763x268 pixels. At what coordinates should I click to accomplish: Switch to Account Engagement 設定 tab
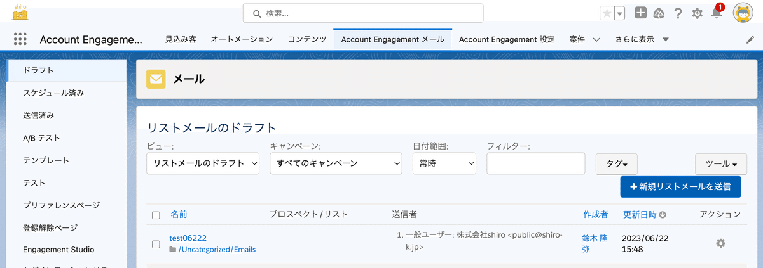coord(507,39)
